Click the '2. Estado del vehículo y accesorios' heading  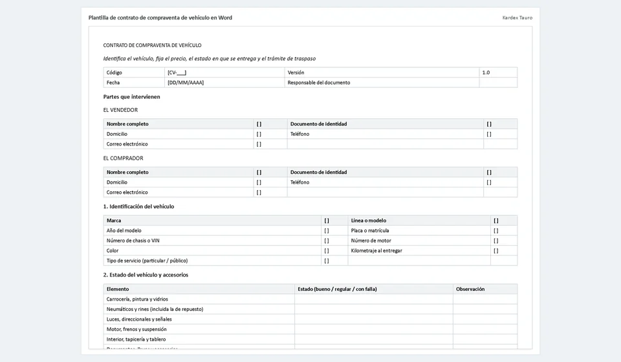tap(146, 275)
